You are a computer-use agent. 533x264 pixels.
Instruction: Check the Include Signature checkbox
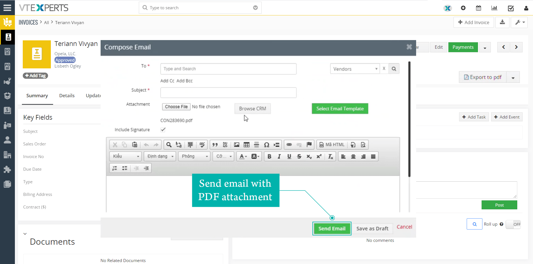tap(163, 129)
